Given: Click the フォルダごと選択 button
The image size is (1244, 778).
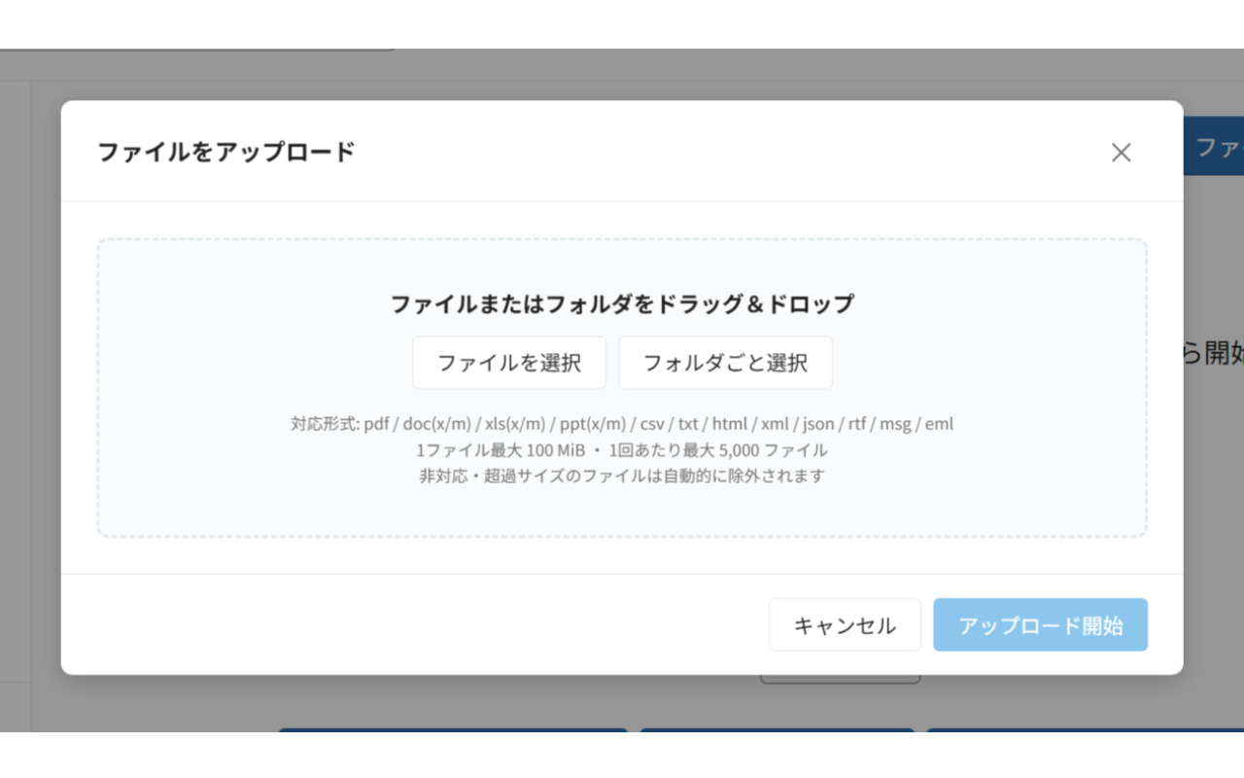Looking at the screenshot, I should coord(725,363).
